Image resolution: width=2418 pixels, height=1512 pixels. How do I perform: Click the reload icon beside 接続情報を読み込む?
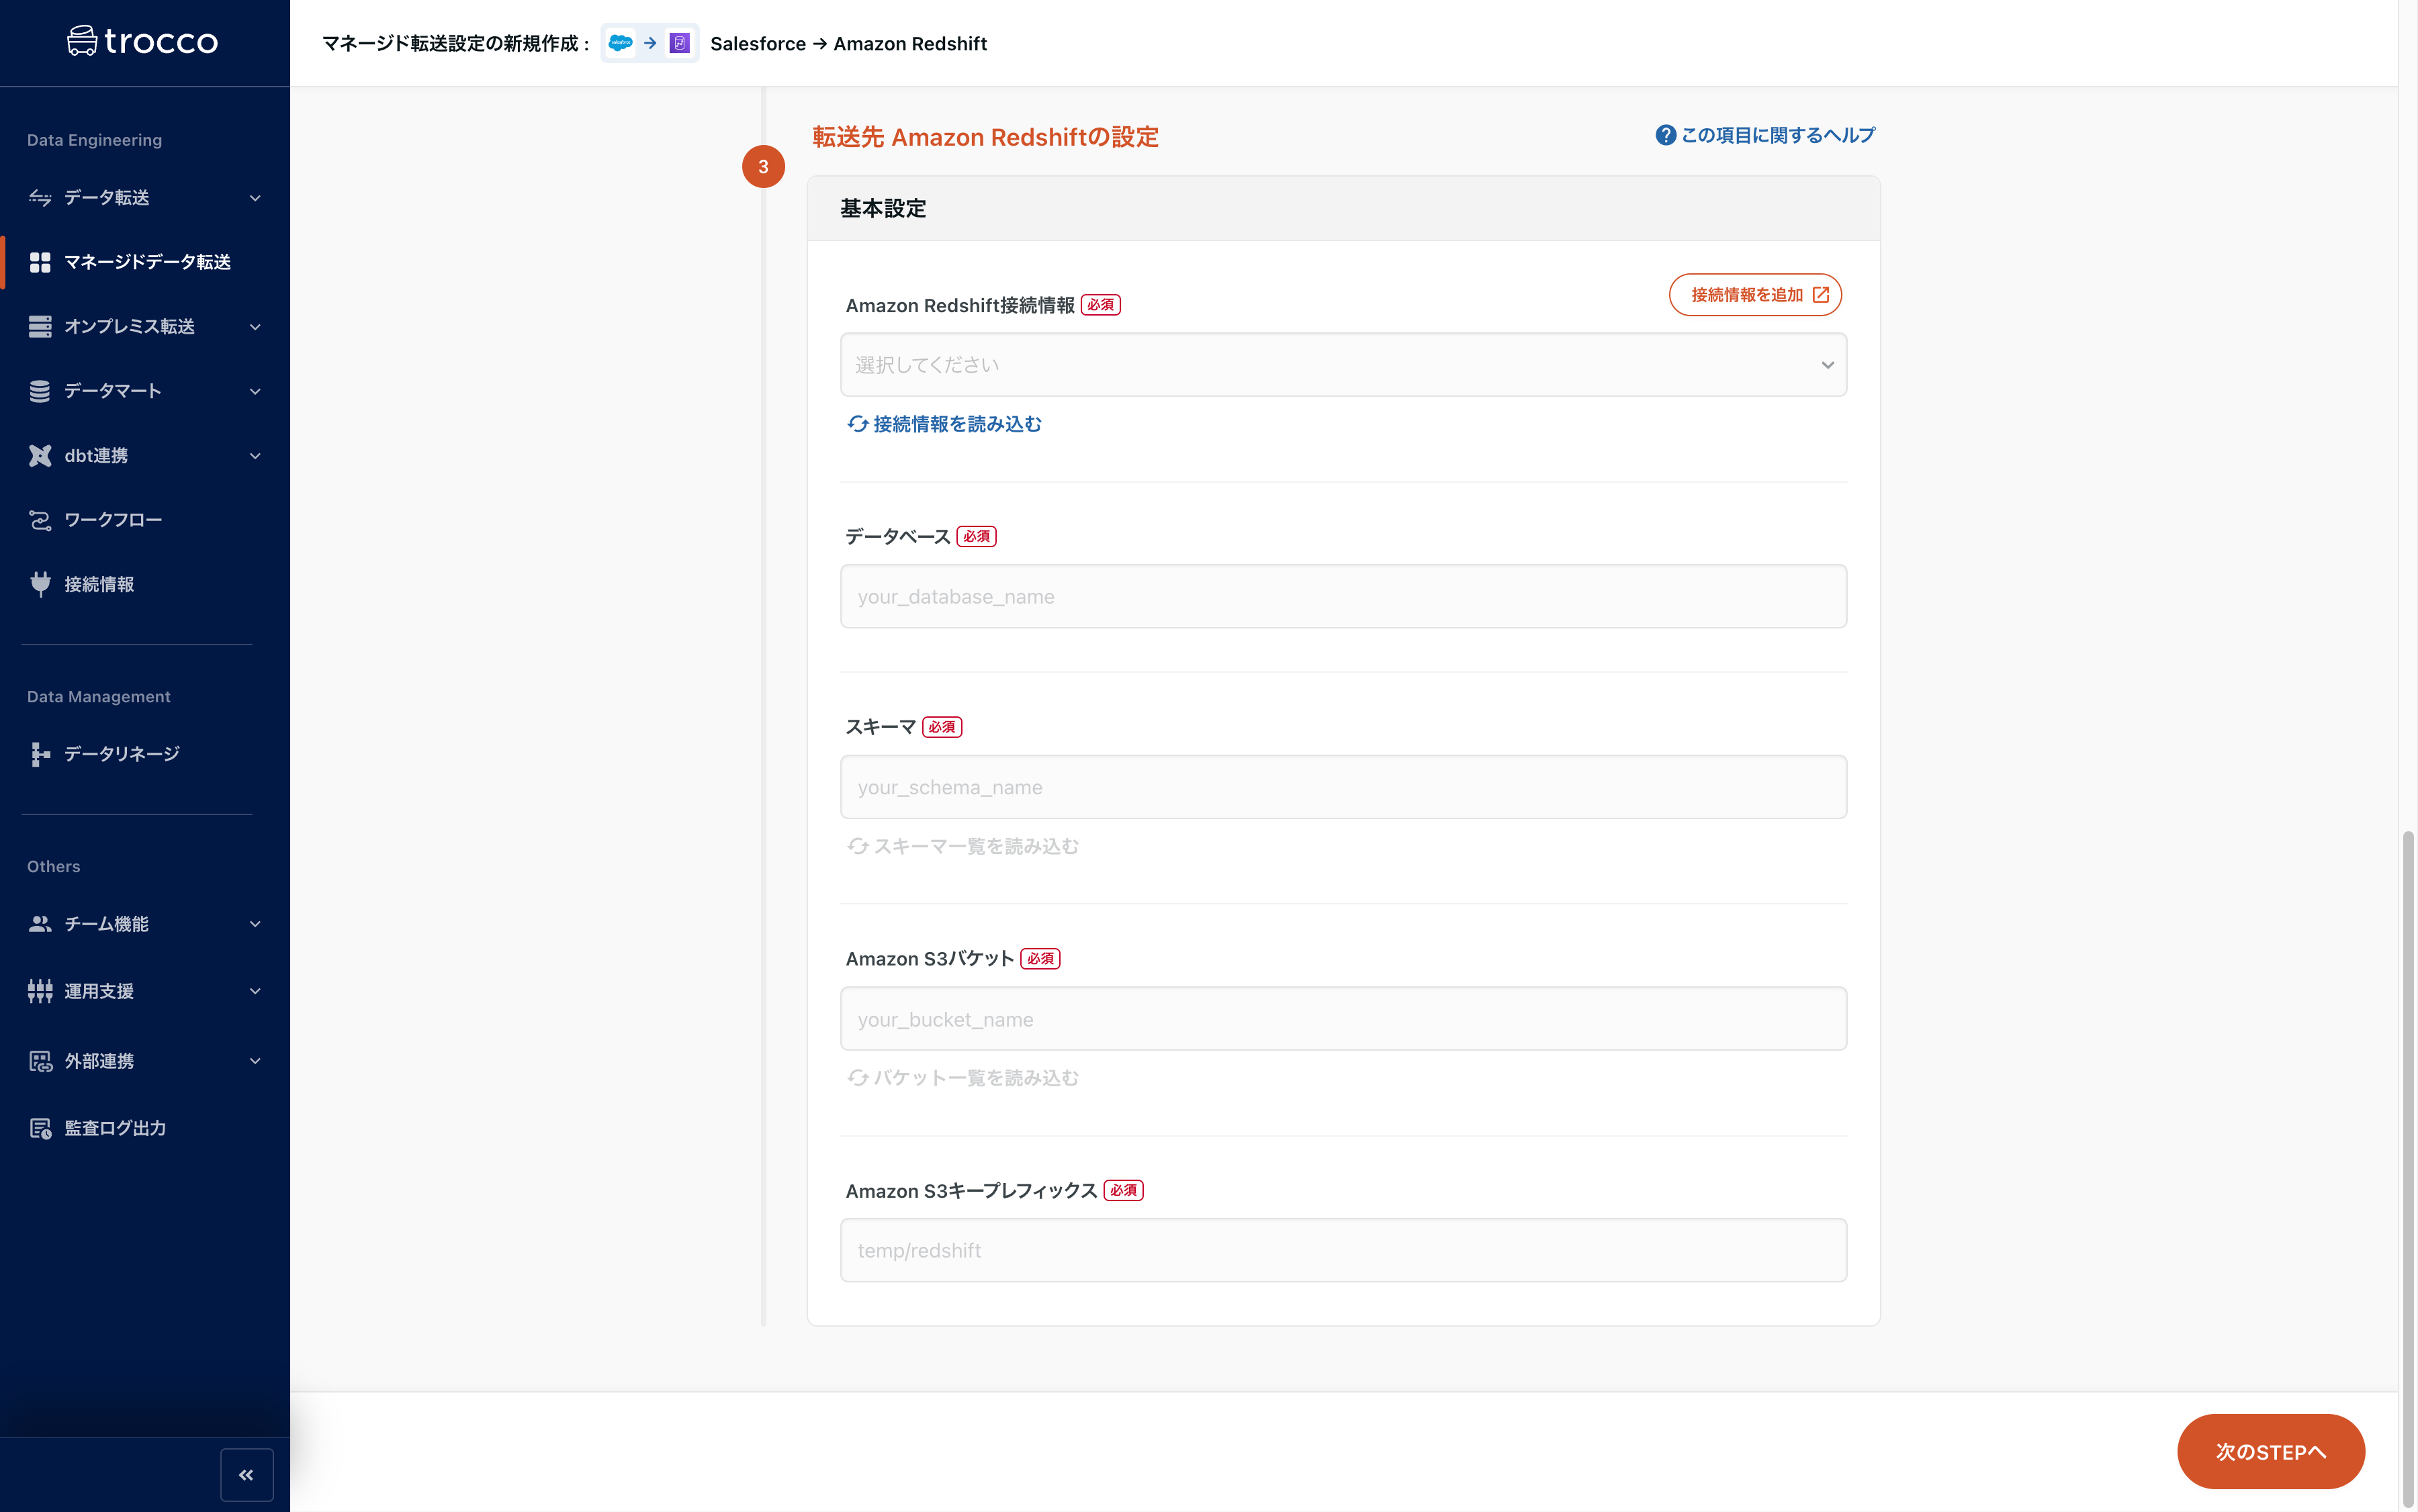[857, 424]
